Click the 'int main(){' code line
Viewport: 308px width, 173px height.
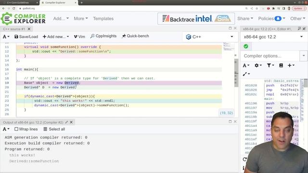[27, 69]
